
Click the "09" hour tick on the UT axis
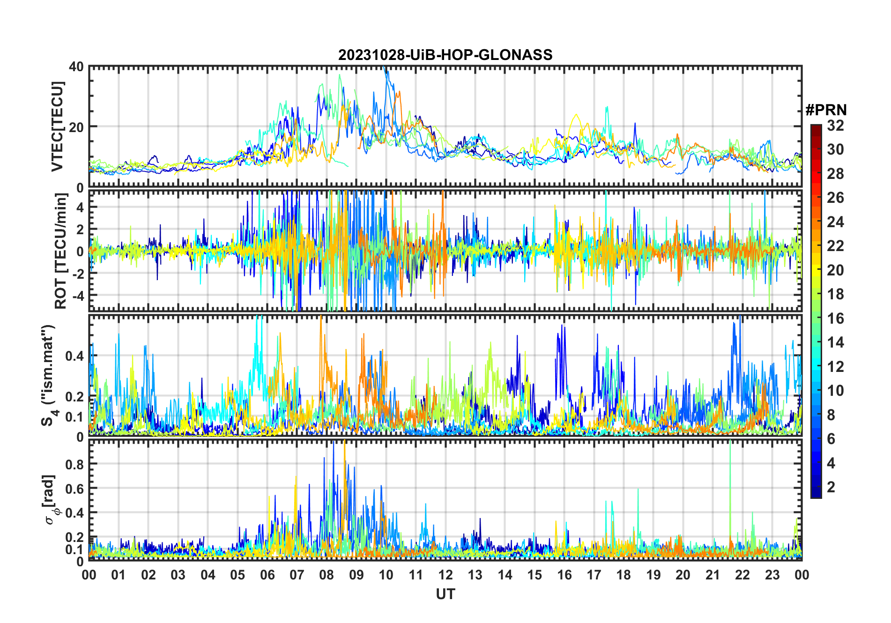point(356,575)
